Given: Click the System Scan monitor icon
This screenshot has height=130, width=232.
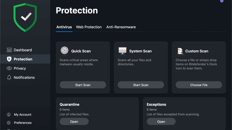Looking at the screenshot, I should click(123, 51).
